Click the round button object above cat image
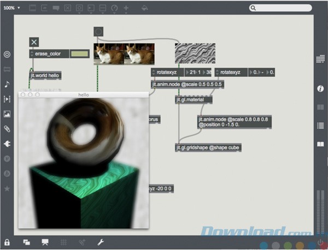This screenshot has height=250, width=328. [x=98, y=32]
